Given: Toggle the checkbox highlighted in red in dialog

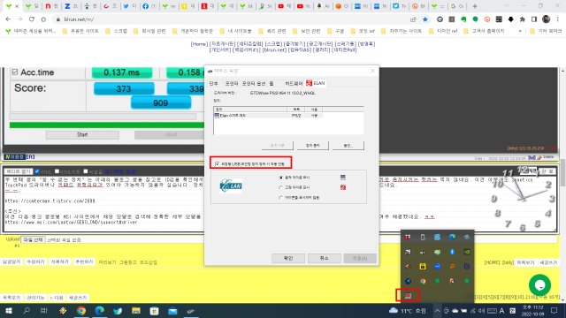Looking at the screenshot, I should click(x=218, y=163).
